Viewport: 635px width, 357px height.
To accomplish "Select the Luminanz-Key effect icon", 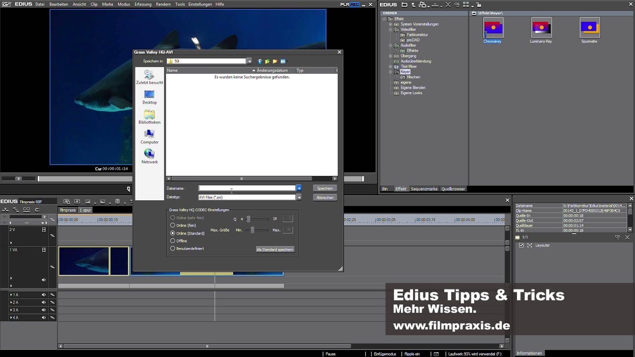I will pos(541,28).
